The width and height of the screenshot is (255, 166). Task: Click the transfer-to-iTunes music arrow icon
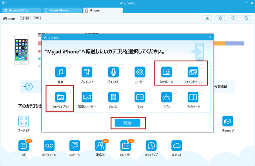click(28, 87)
